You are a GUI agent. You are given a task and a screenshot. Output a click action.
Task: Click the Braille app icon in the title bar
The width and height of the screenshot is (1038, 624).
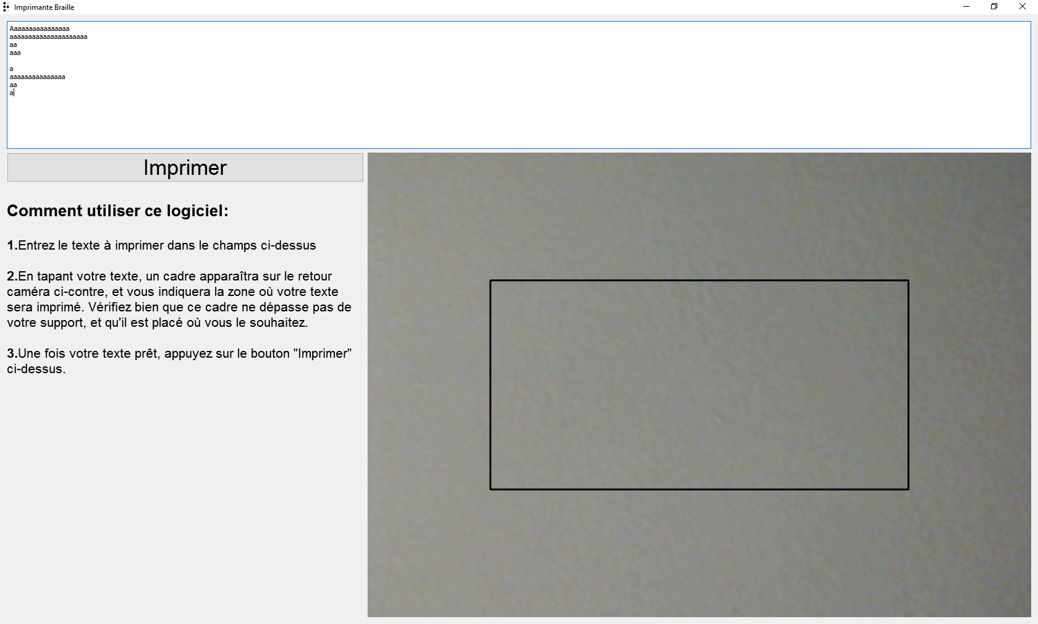6,7
